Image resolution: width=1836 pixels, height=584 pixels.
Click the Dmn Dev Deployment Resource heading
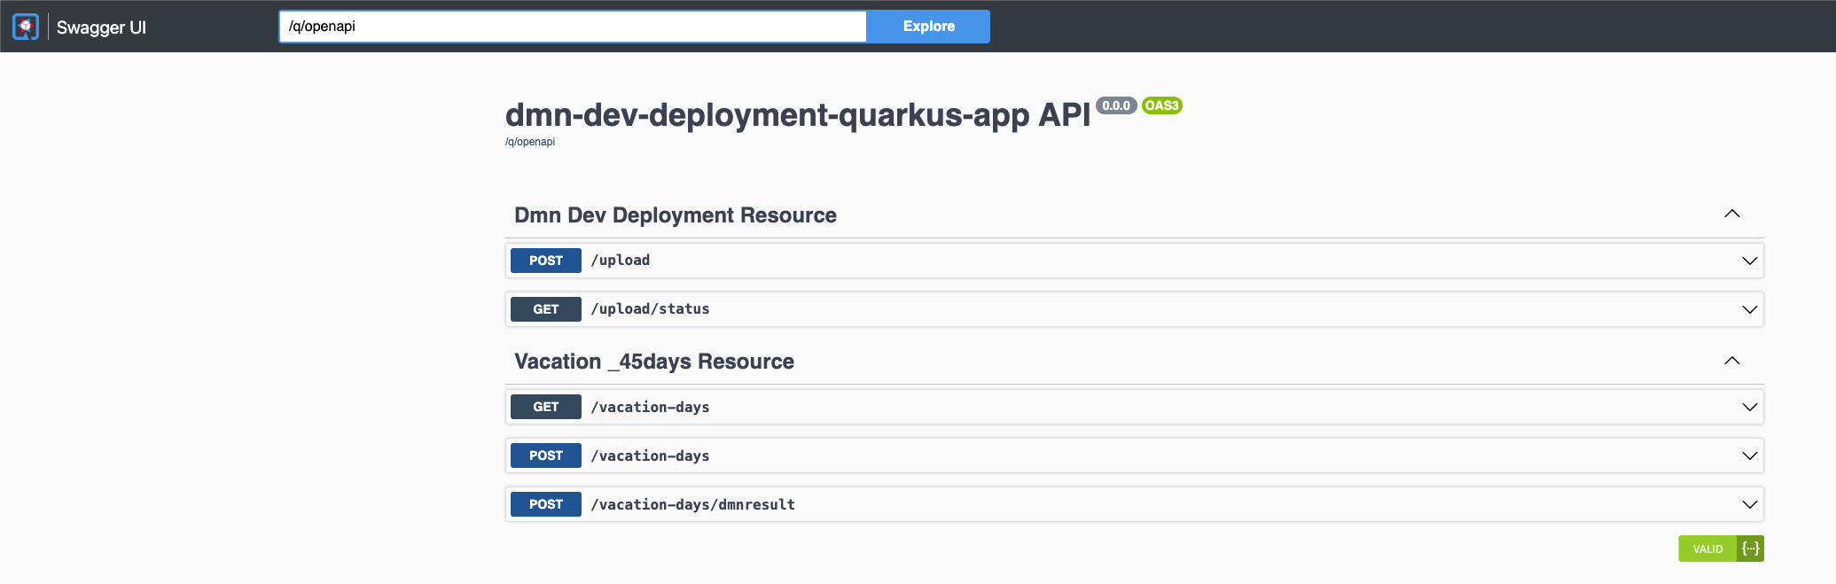click(x=676, y=215)
